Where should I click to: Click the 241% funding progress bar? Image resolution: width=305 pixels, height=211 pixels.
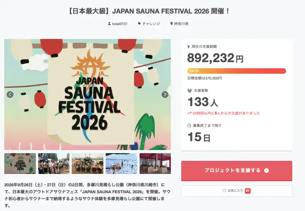[x=236, y=71]
